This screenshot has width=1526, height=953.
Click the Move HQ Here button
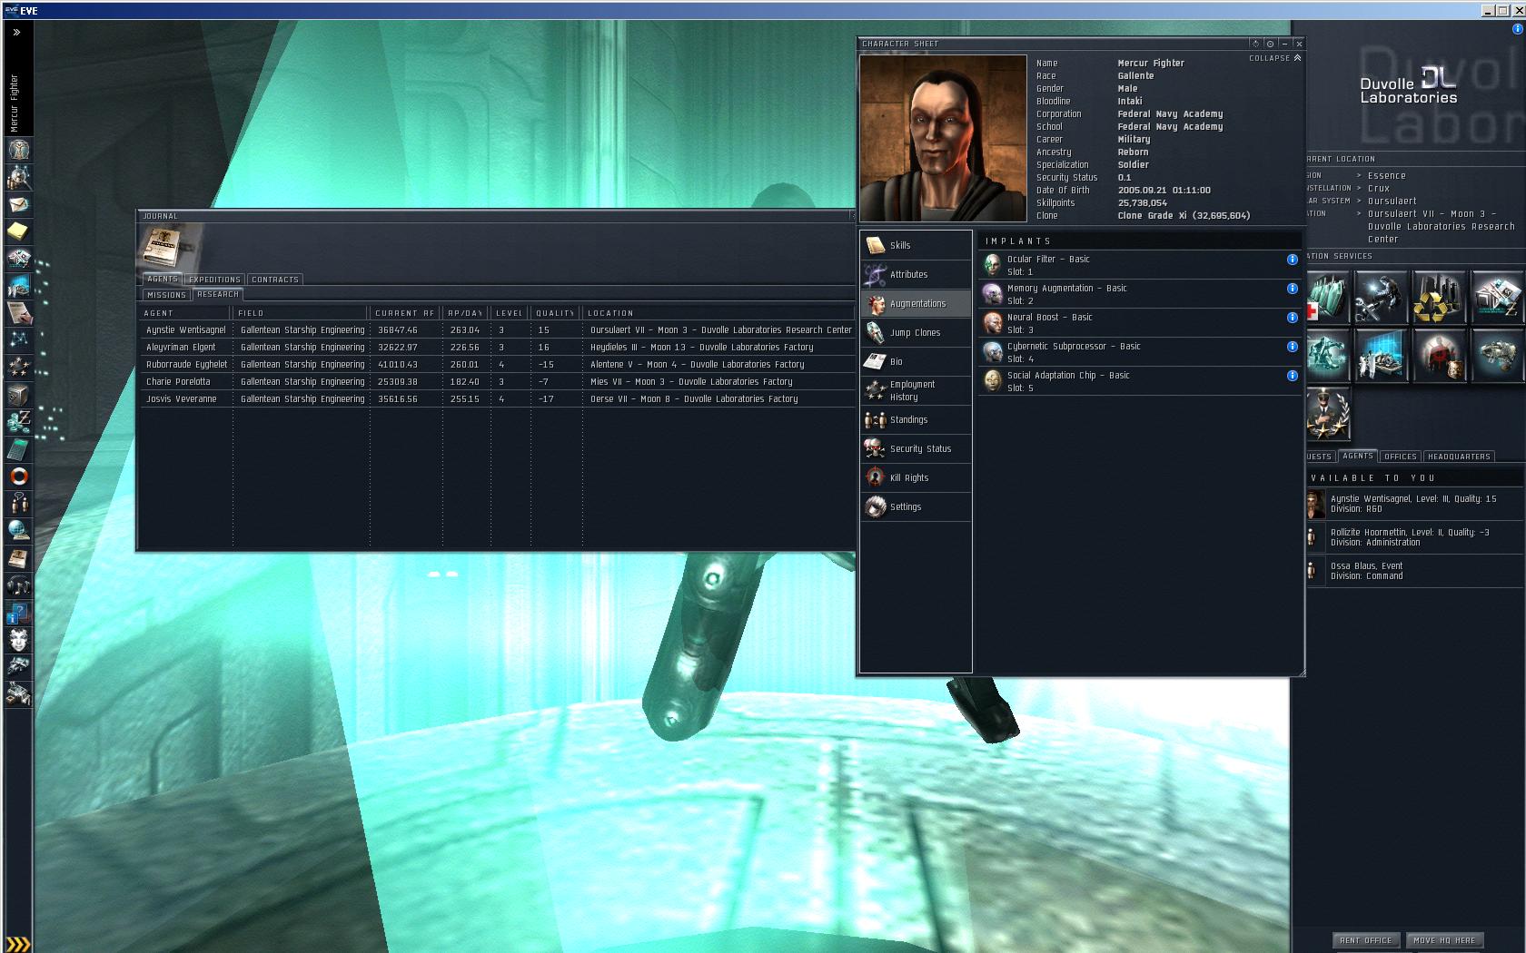point(1444,940)
